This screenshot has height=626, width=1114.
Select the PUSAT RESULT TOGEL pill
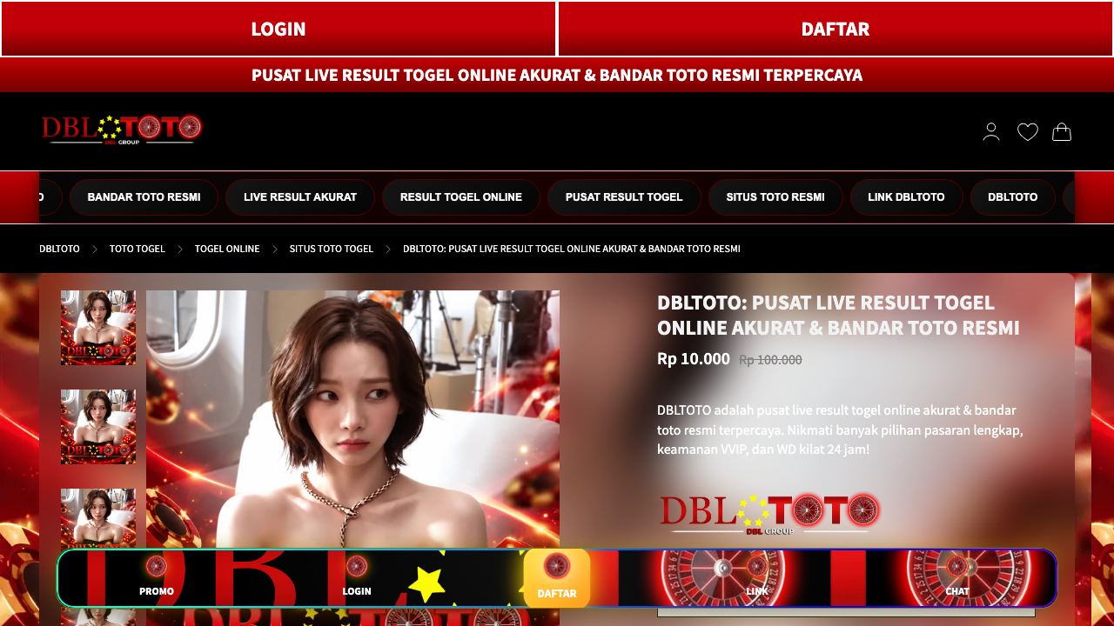point(624,197)
